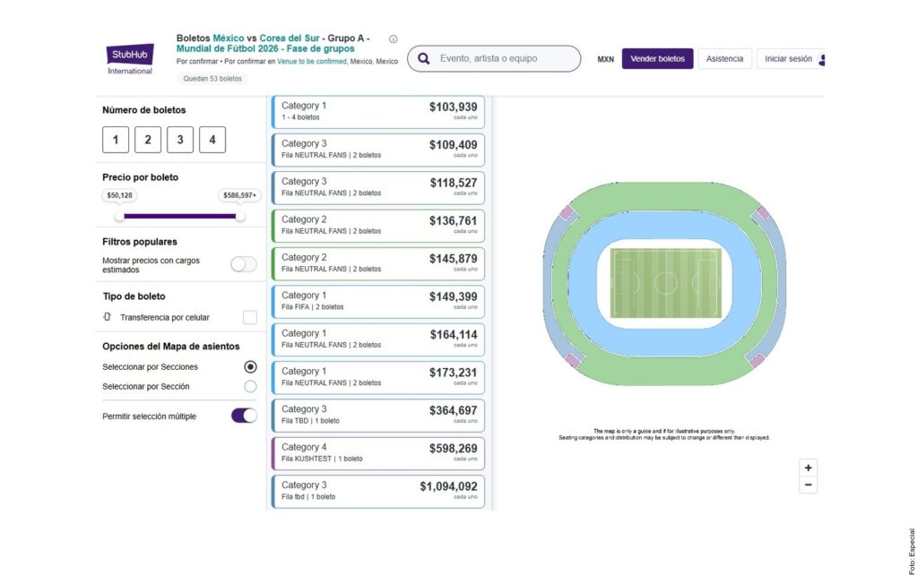Image resolution: width=918 pixels, height=575 pixels.
Task: Click the StubHub International logo
Action: (130, 59)
